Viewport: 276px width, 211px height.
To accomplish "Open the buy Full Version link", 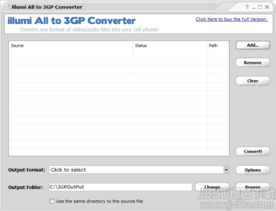I will click(x=231, y=19).
